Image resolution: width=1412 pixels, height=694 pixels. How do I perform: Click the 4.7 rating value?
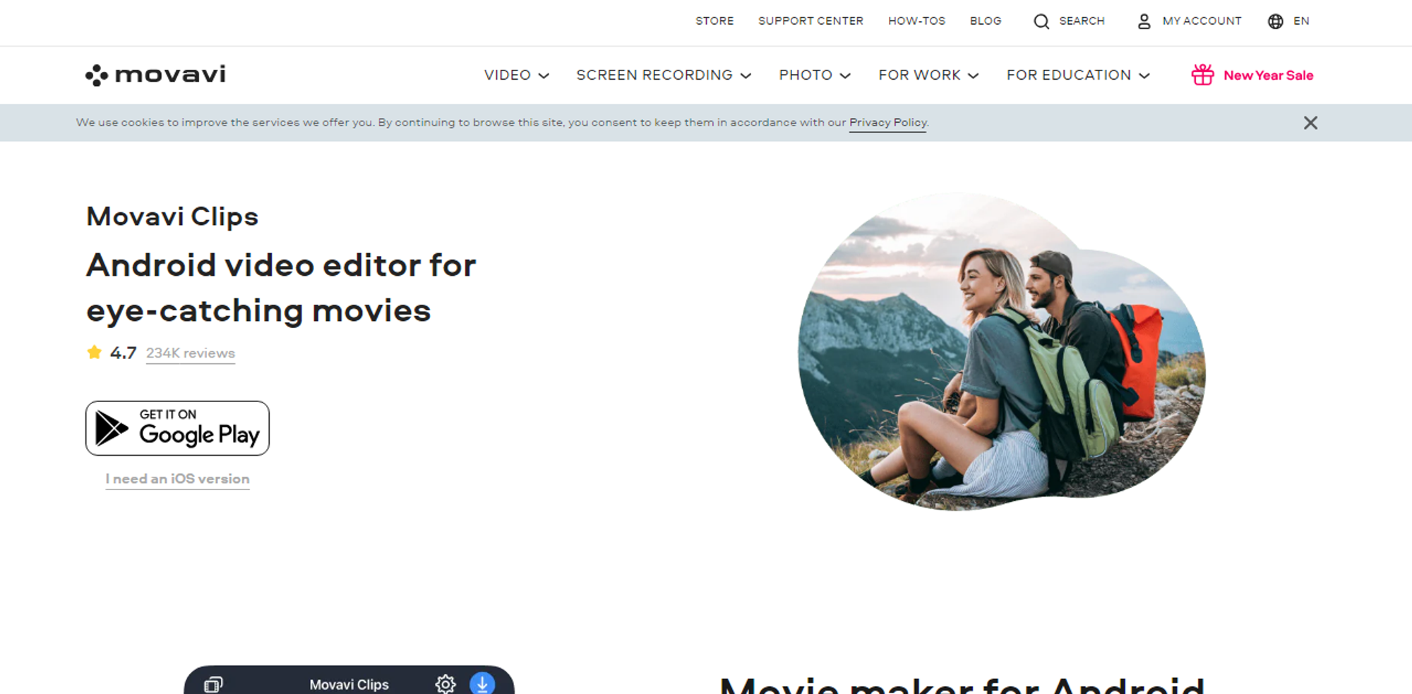coord(123,353)
